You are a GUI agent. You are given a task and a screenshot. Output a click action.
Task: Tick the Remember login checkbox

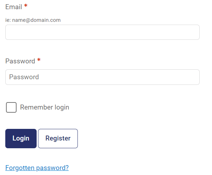[x=11, y=107]
